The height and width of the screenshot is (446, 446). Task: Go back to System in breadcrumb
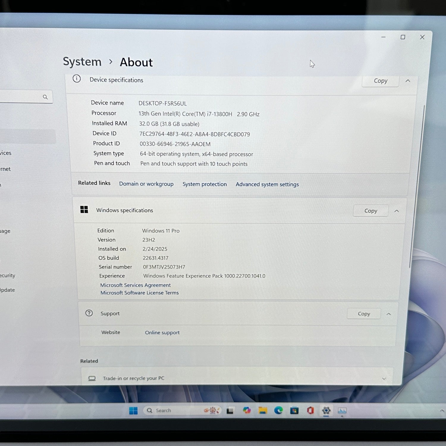[x=82, y=62]
